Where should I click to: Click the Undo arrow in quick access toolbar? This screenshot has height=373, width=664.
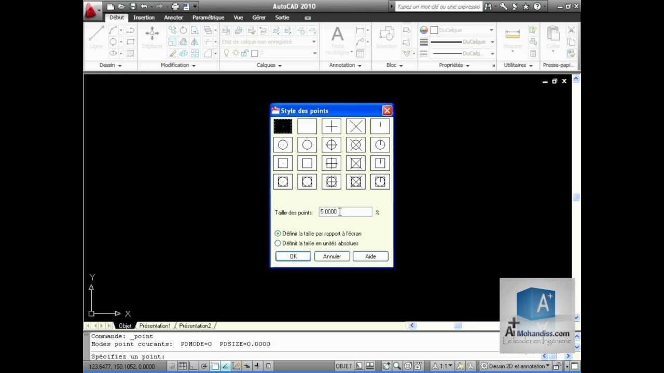[144, 6]
